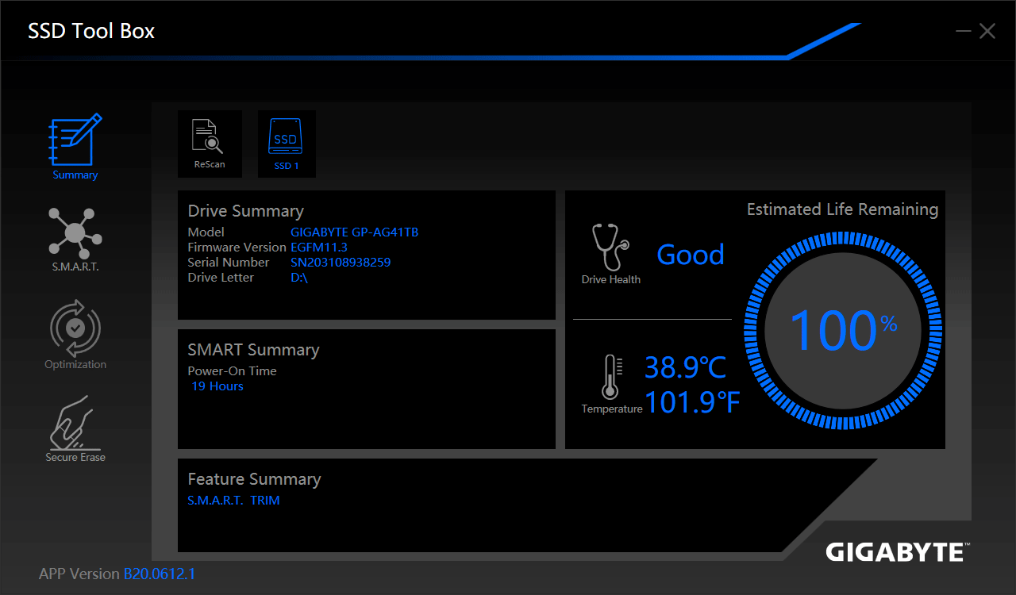Open the Secure Erase hand icon
The image size is (1016, 595).
74,421
